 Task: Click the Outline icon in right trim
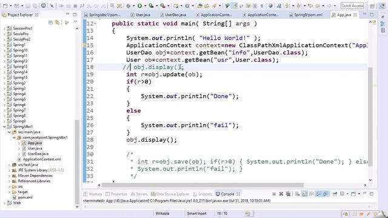click(383, 24)
